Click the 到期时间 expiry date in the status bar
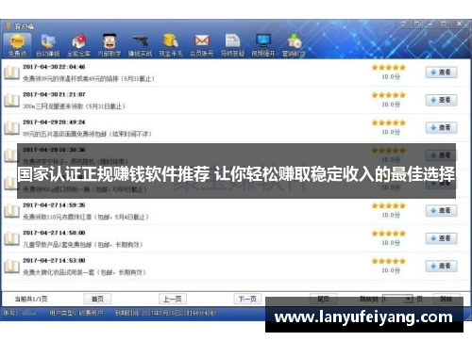Viewport: 472px width, 341px height. click(165, 313)
